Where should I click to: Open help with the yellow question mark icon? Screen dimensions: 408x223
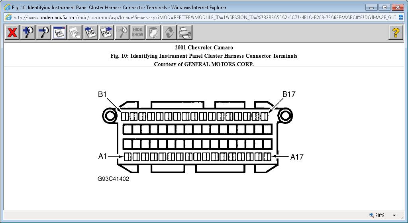(x=396, y=33)
